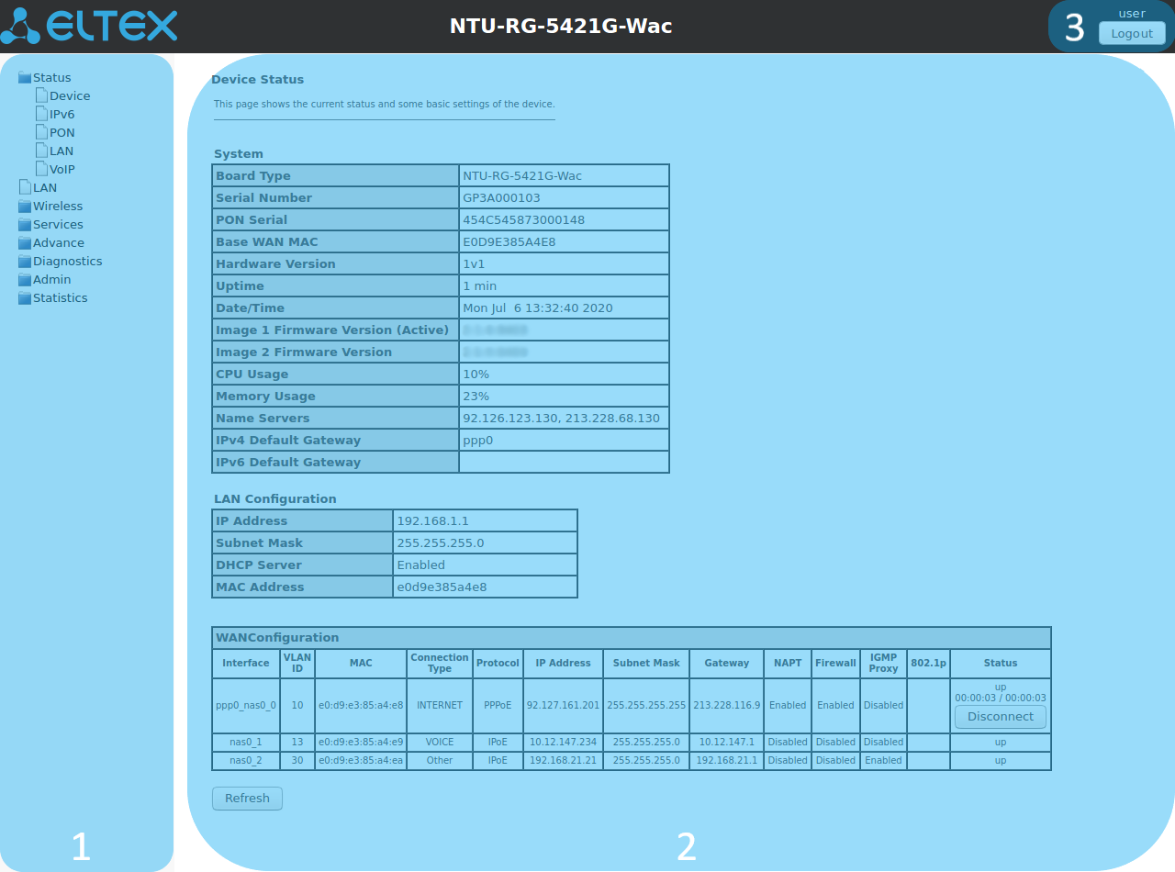Click the INTERNET connection type cell
The image size is (1175, 872).
click(440, 706)
